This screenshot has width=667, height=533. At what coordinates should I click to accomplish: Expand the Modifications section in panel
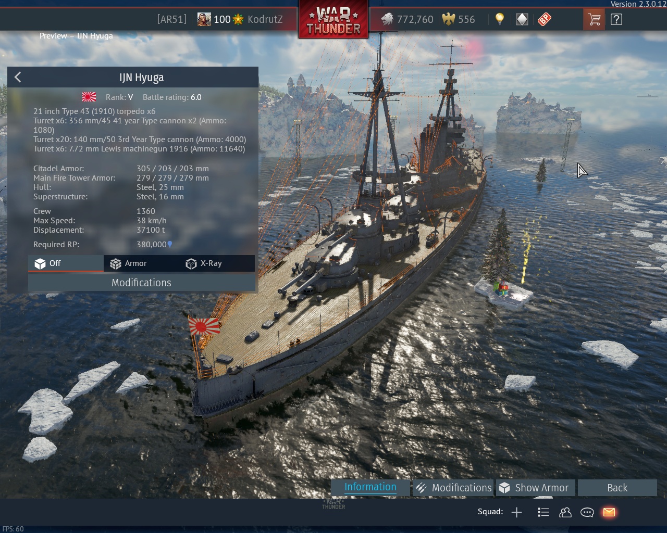click(x=141, y=283)
